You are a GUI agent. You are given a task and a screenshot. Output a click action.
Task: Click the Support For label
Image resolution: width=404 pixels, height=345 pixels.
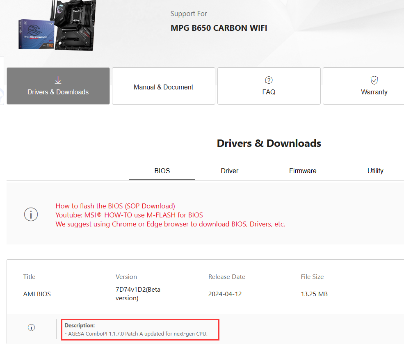point(189,14)
